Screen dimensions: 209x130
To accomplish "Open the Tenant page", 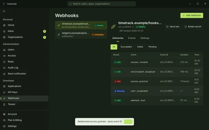I will point(24,104).
